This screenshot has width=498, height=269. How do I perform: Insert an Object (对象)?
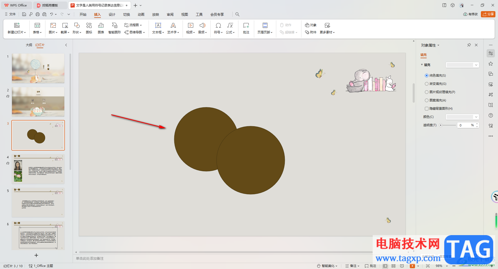click(311, 25)
